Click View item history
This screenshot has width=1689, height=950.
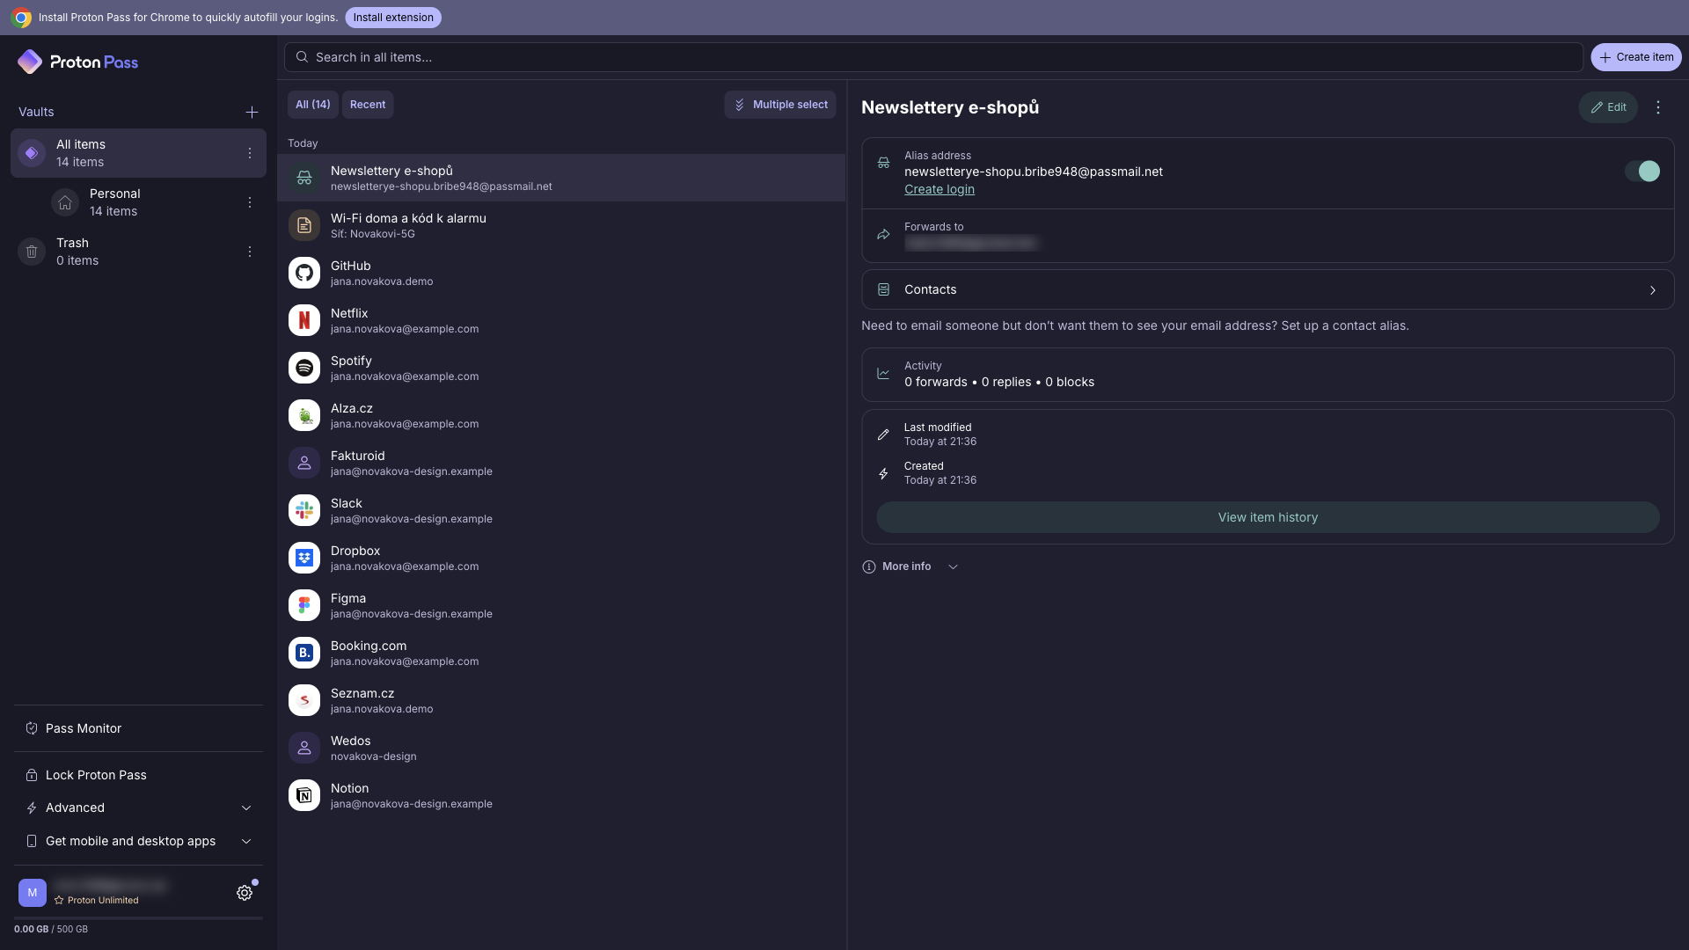[x=1268, y=517]
